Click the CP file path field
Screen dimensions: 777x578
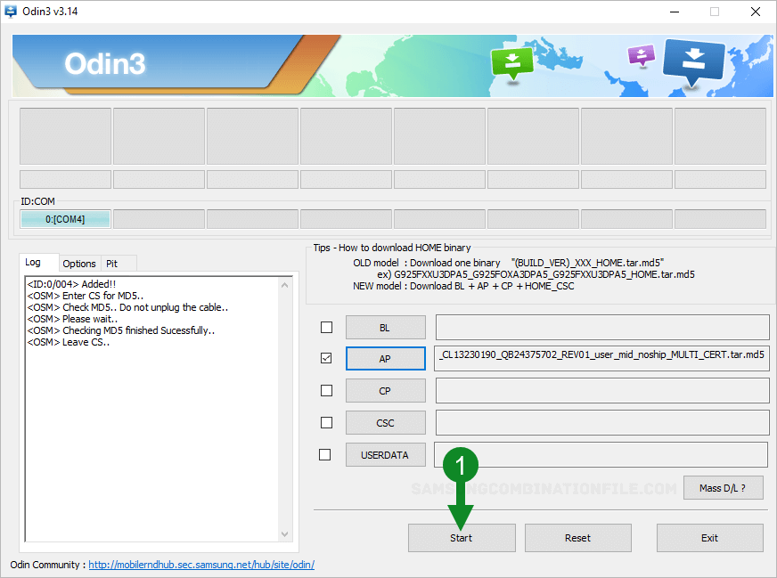tap(602, 391)
